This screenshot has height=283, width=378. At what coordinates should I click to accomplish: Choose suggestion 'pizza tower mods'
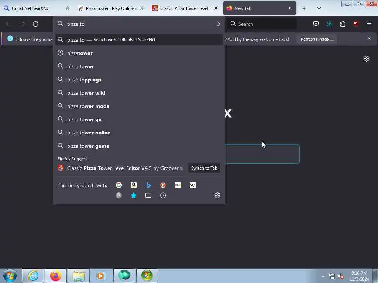coord(139,106)
